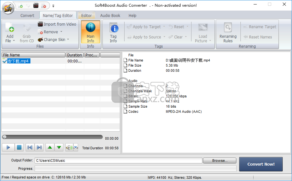Viewport: 292px width, 181px height.
Task: Switch to the Name/Tag Editor tab
Action: (58, 15)
